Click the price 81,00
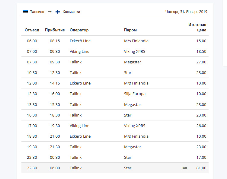The height and width of the screenshot is (179, 227). click(201, 168)
